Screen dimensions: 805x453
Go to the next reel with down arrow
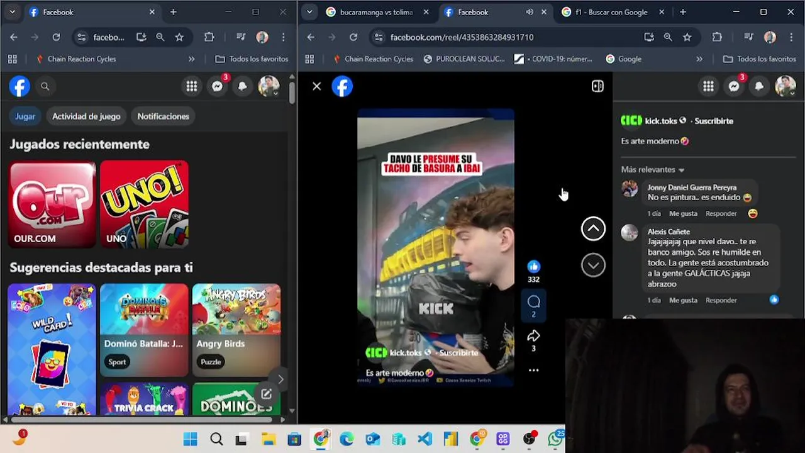click(x=593, y=265)
